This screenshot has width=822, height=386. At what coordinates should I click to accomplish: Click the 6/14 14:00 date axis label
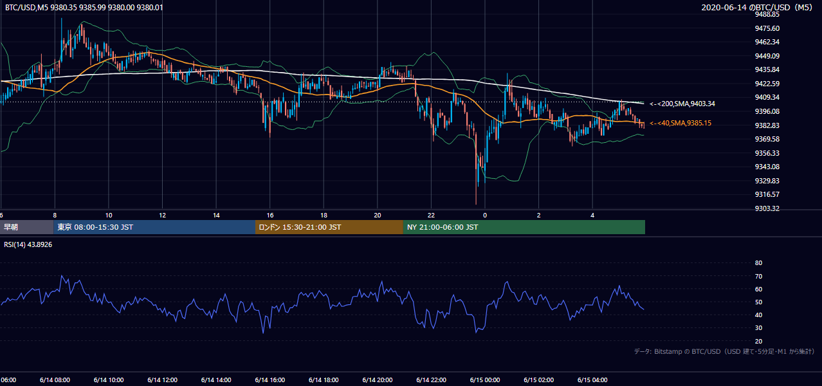(215, 380)
